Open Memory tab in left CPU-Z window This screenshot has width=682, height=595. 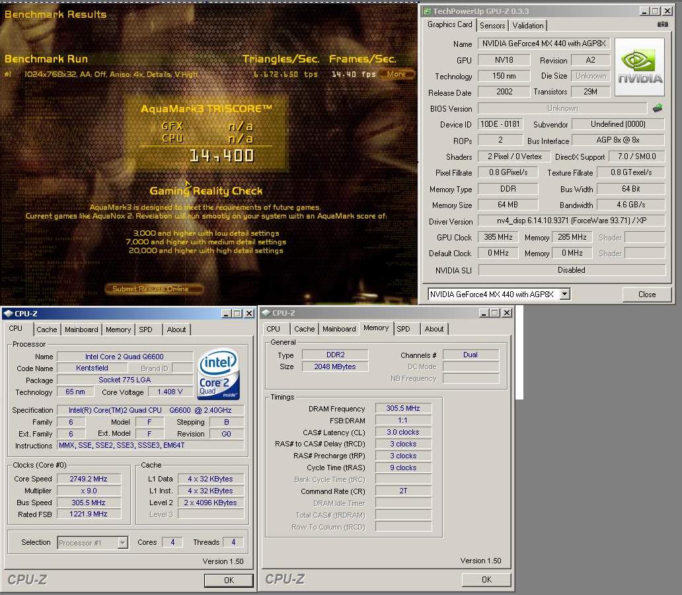[118, 330]
